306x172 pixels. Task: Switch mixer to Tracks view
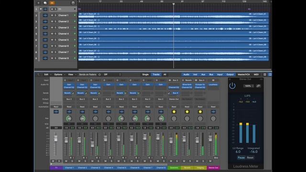156,75
